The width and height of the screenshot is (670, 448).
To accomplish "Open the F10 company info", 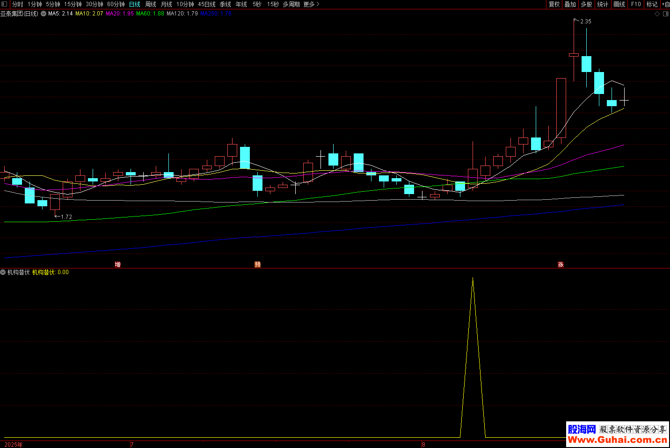I will coord(636,4).
